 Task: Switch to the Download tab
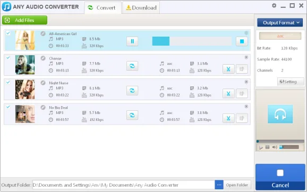[141, 7]
